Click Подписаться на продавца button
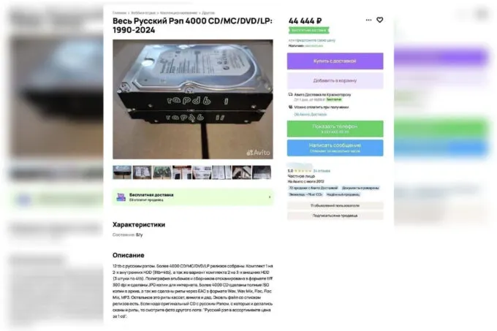Image resolution: width=497 pixels, height=331 pixels. pos(335,216)
